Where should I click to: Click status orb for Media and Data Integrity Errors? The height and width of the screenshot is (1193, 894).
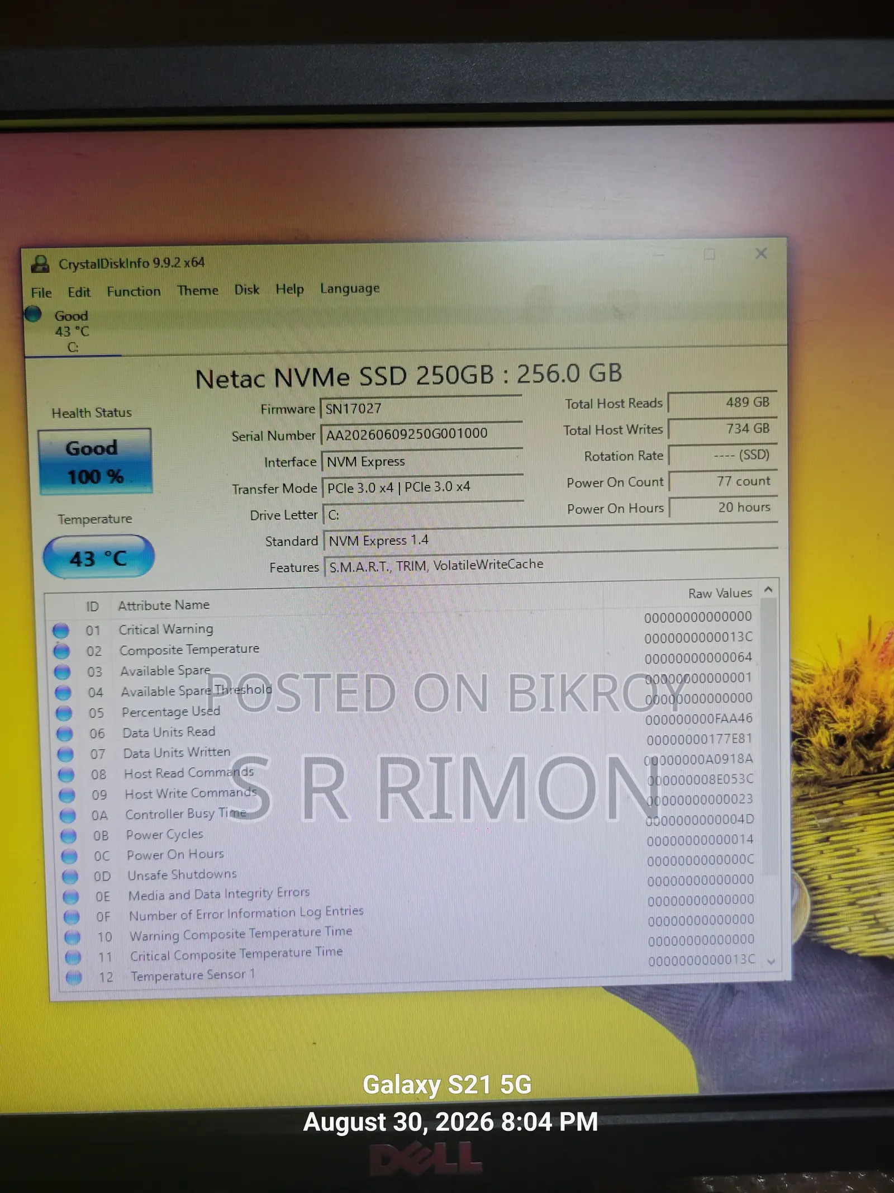coord(71,897)
